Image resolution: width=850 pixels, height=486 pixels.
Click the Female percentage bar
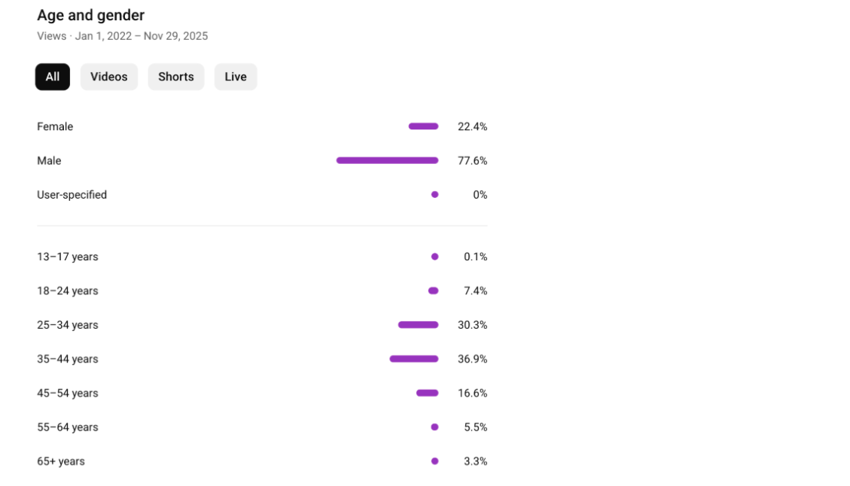423,126
